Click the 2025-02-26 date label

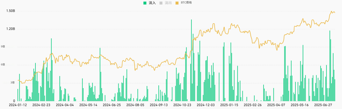coord(252,105)
